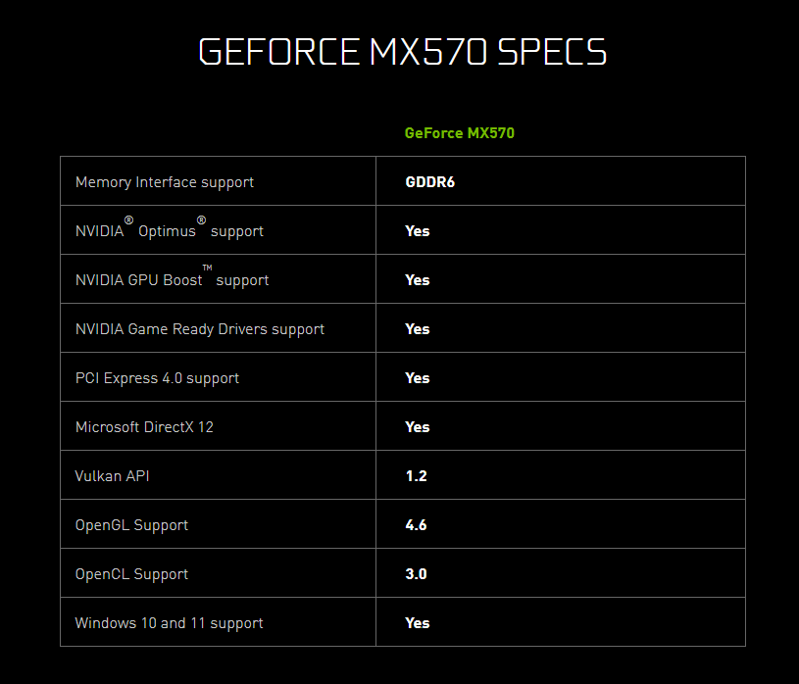The width and height of the screenshot is (799, 684).
Task: Click Yes value in Microsoft DirectX 12 row
Action: (x=418, y=427)
